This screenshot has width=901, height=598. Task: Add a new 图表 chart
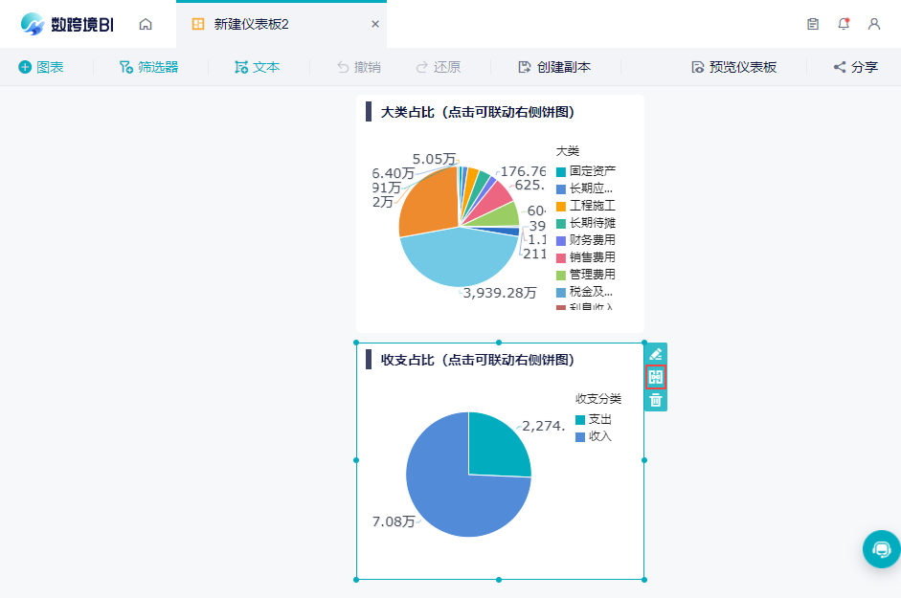point(41,67)
